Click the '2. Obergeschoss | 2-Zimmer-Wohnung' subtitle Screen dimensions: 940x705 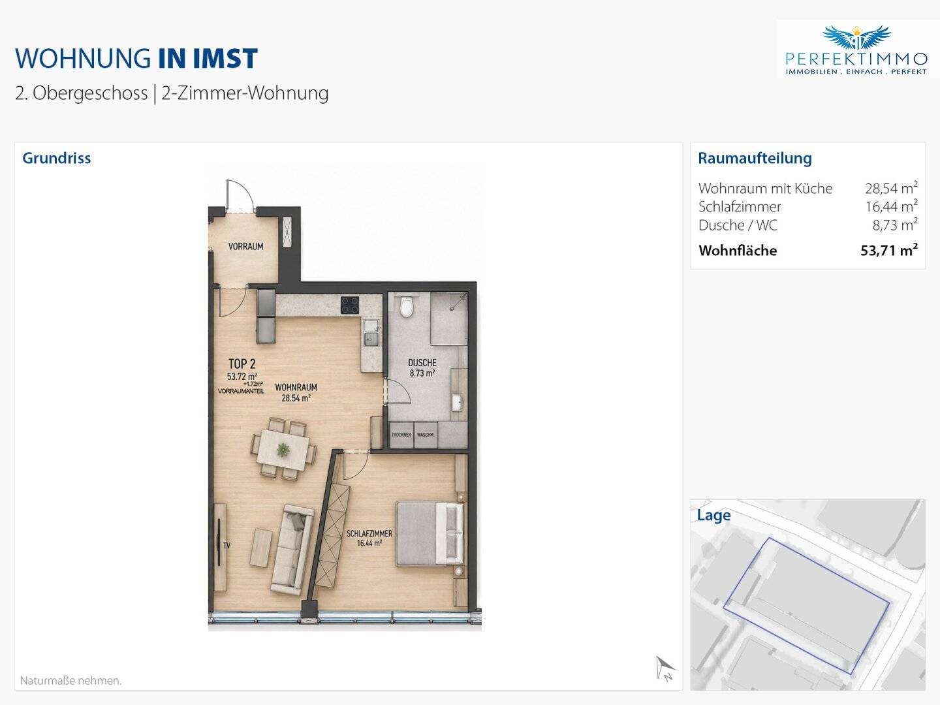click(172, 93)
